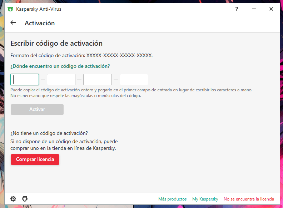Select the fourth activation code field
The height and width of the screenshot is (208, 283).
pyautogui.click(x=134, y=80)
